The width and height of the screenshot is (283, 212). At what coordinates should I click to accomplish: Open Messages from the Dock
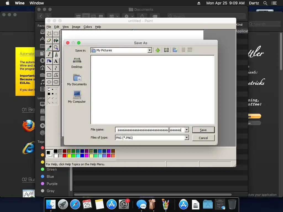tap(141, 205)
